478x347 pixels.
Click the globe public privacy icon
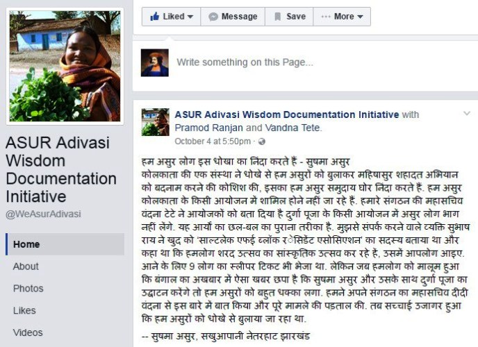coord(261,142)
